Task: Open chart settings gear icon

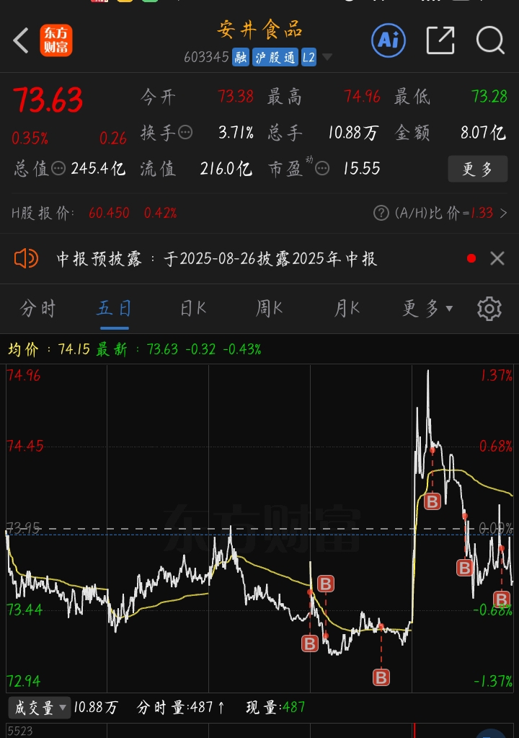Action: point(489,309)
